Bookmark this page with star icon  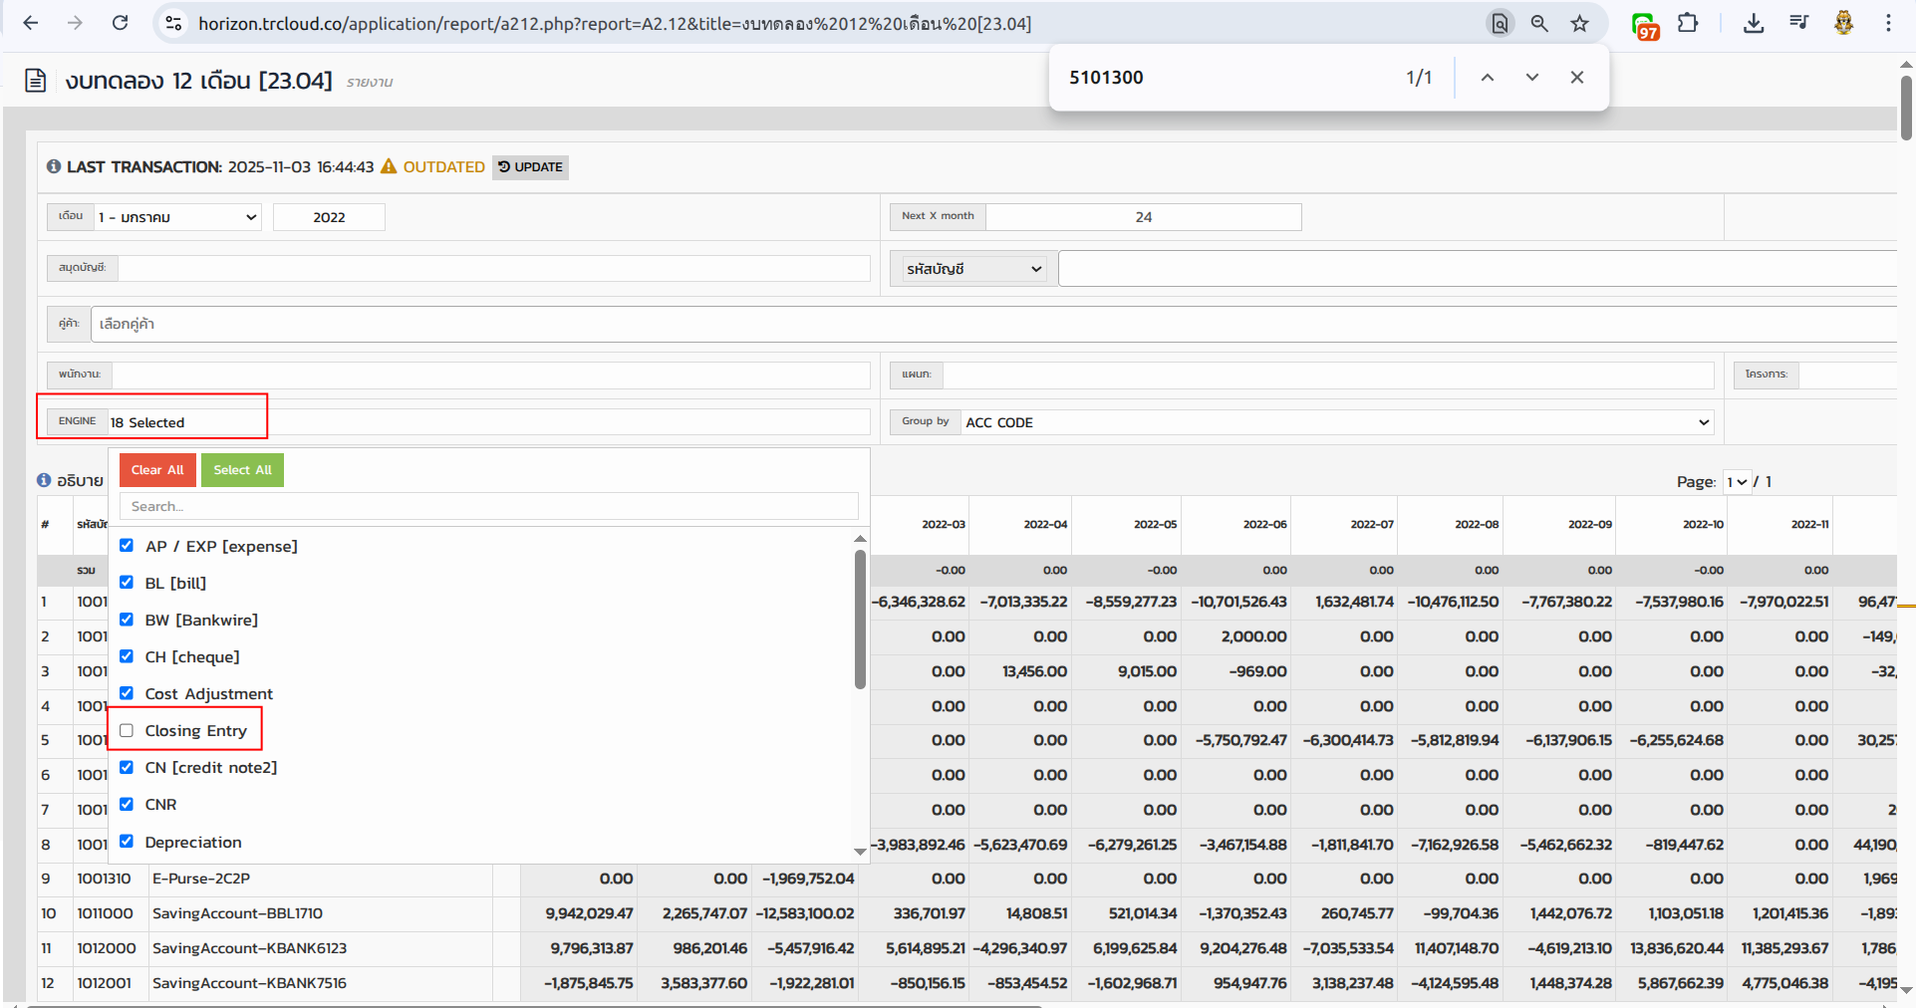(1579, 23)
